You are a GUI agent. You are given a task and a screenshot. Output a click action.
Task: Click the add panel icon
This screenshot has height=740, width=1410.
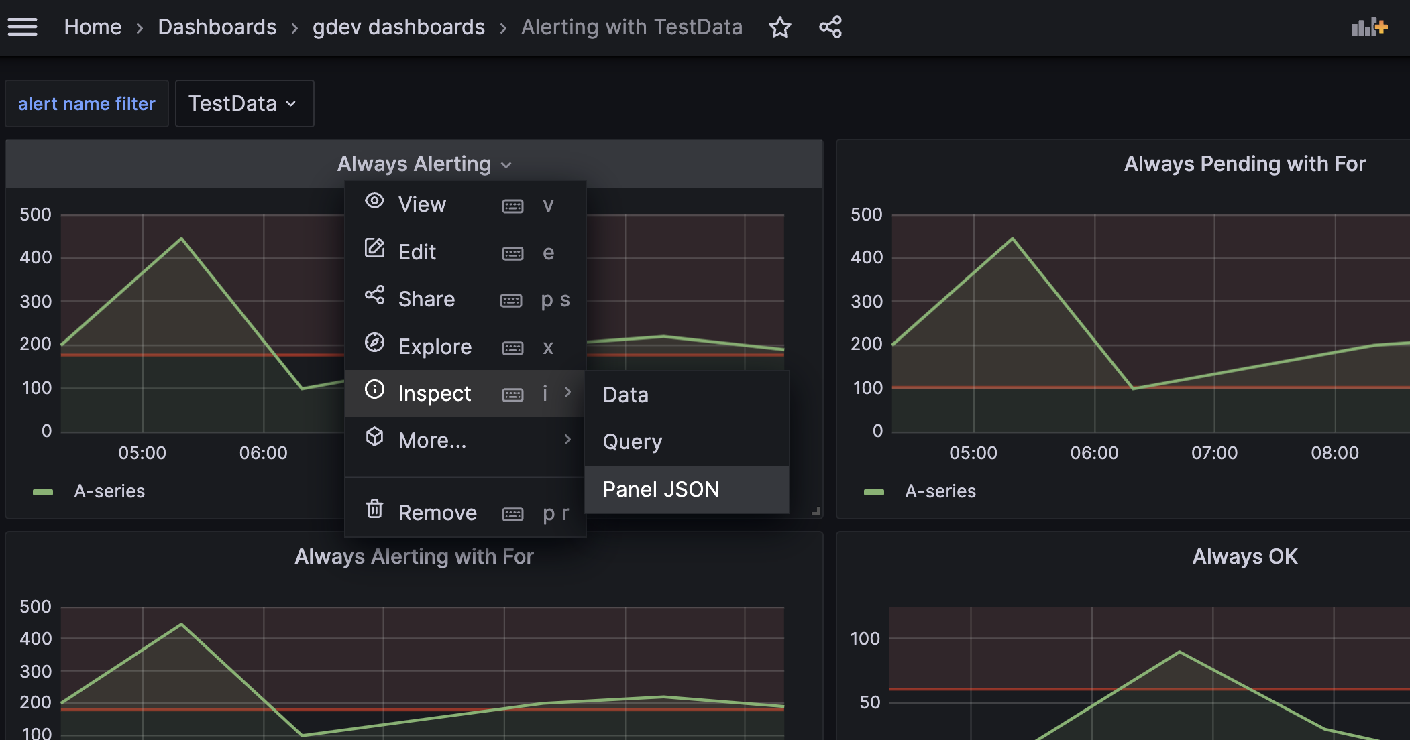1369,27
